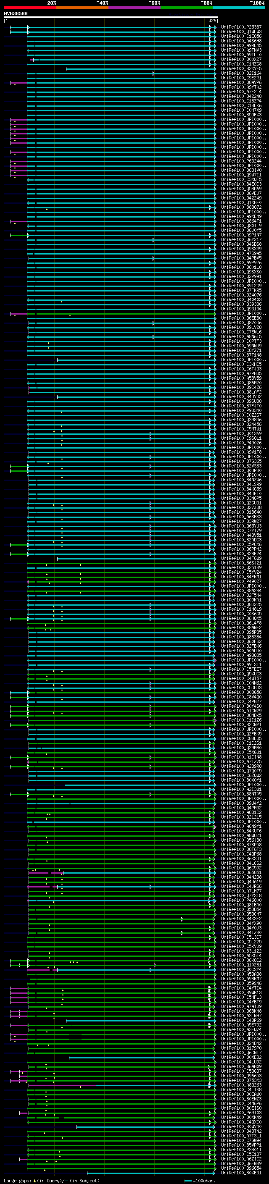The height and width of the screenshot is (1184, 269).
Task: Click label UniRef100_C3XQF5
Action: [241, 179]
